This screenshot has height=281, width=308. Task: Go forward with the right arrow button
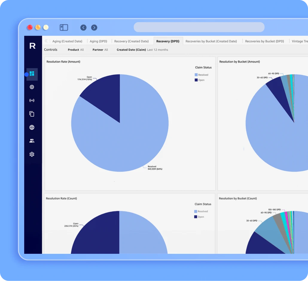tap(94, 28)
